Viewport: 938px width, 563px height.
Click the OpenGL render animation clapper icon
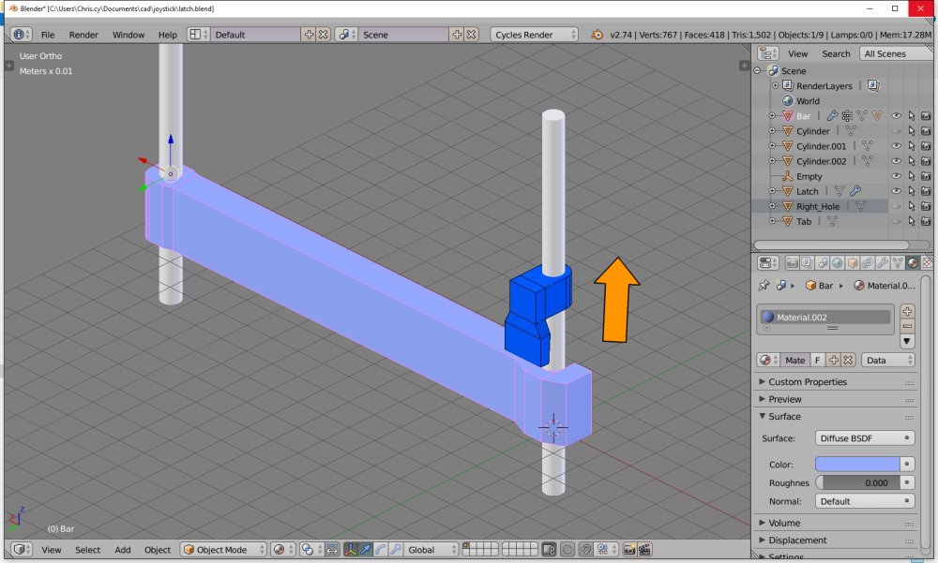pos(644,549)
